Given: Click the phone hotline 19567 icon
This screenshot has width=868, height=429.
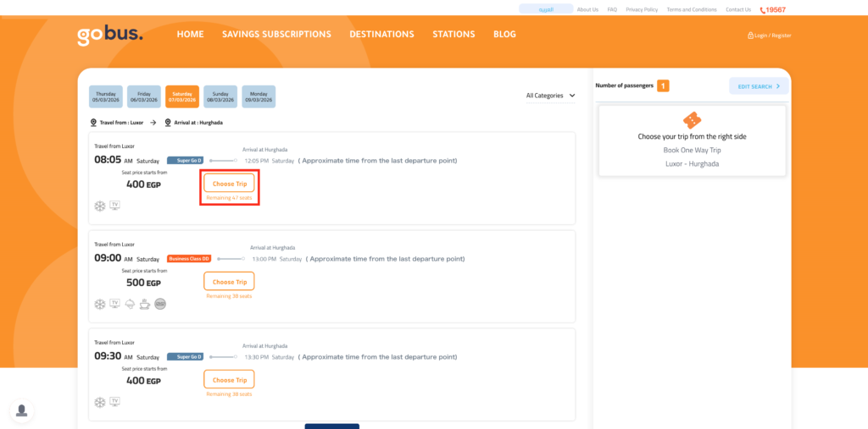Looking at the screenshot, I should [x=762, y=10].
